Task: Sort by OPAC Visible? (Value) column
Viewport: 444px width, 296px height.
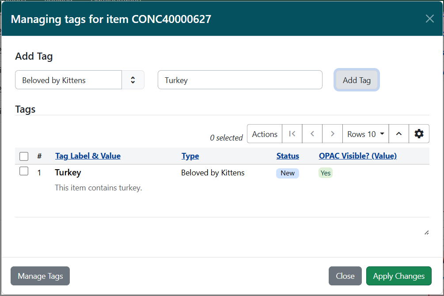Action: pos(357,156)
